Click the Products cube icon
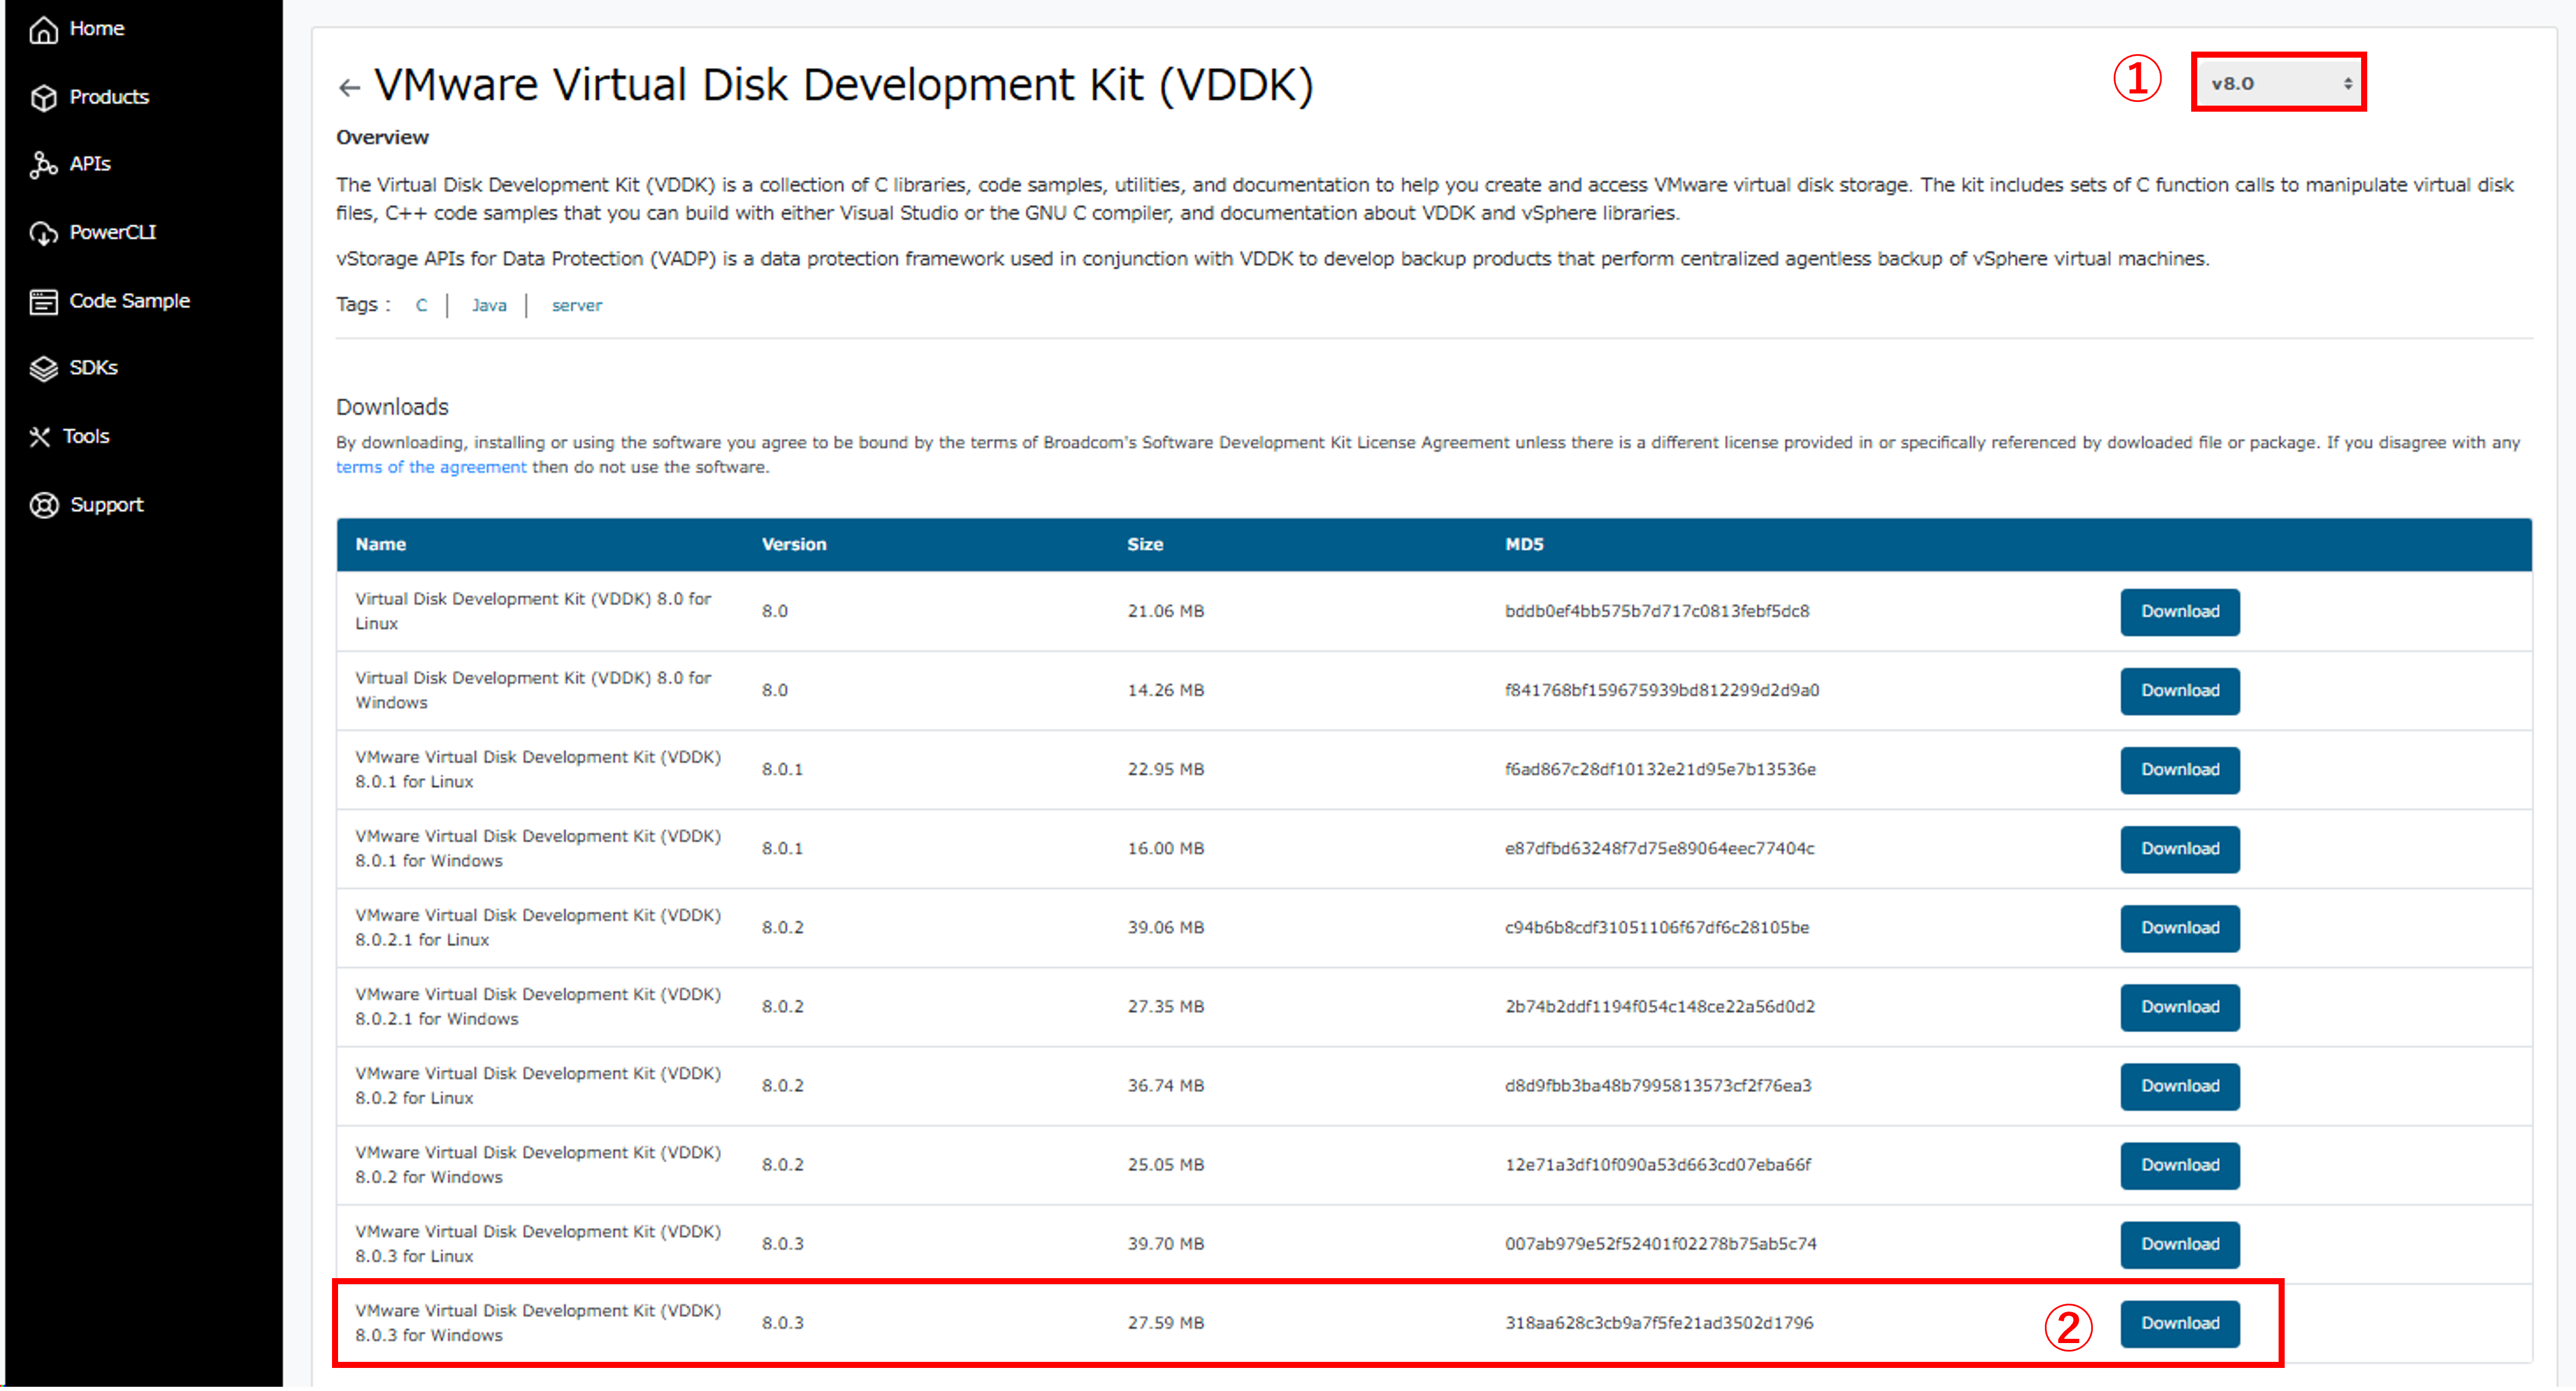2576x1391 pixels. coord(43,98)
